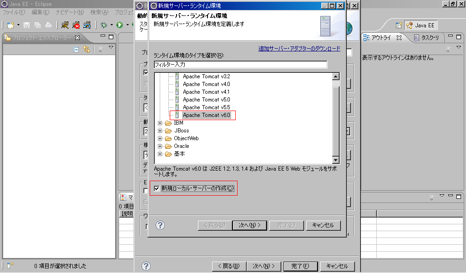Minimize the Project Explorer view
Viewport: 466px width, 273px height.
(103, 36)
